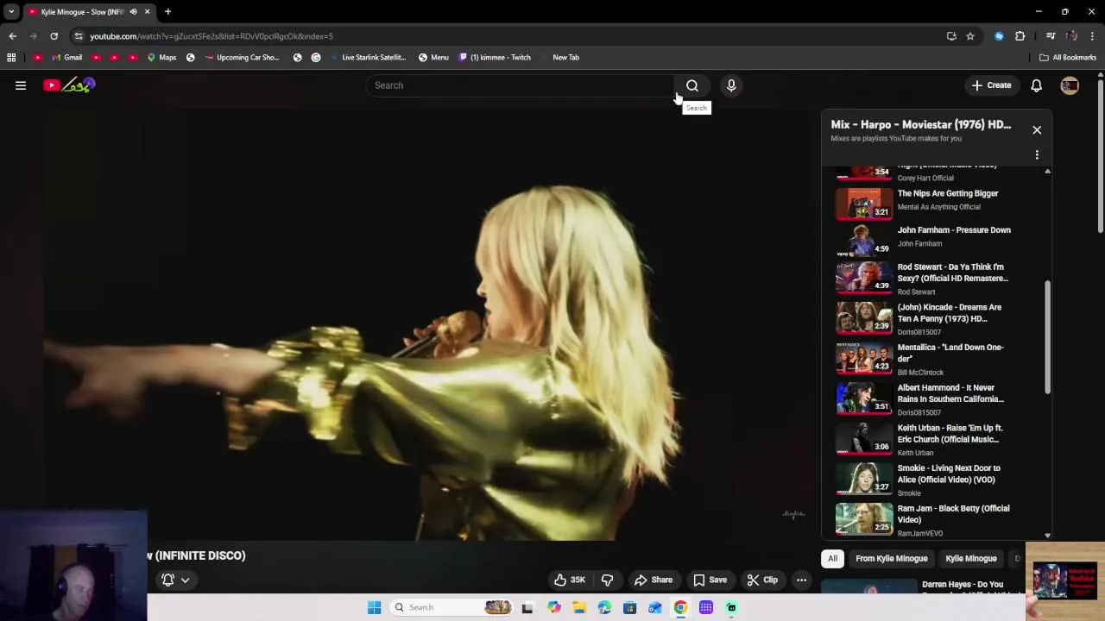The width and height of the screenshot is (1105, 621).
Task: Click the Windows taskbar search box
Action: click(451, 607)
